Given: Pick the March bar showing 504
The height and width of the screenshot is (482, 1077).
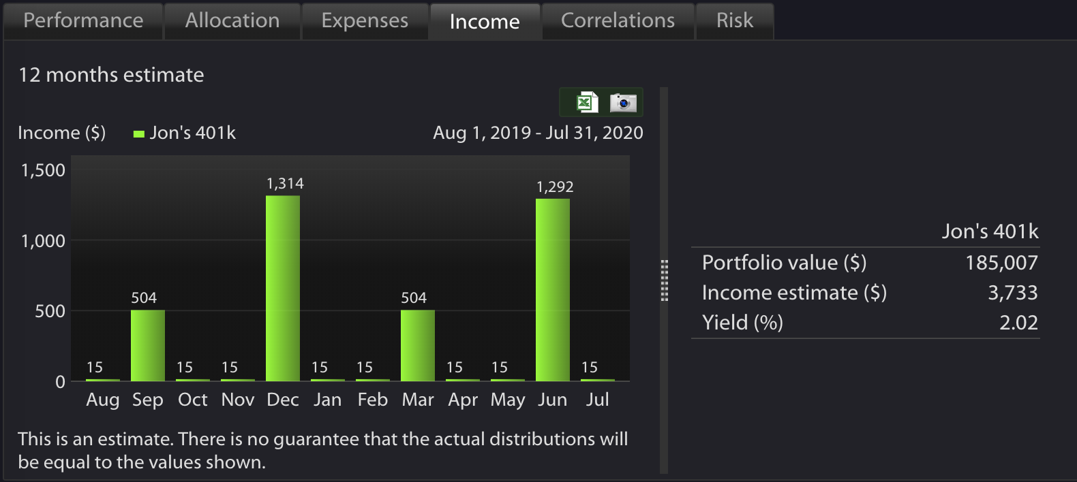Looking at the screenshot, I should pos(418,345).
